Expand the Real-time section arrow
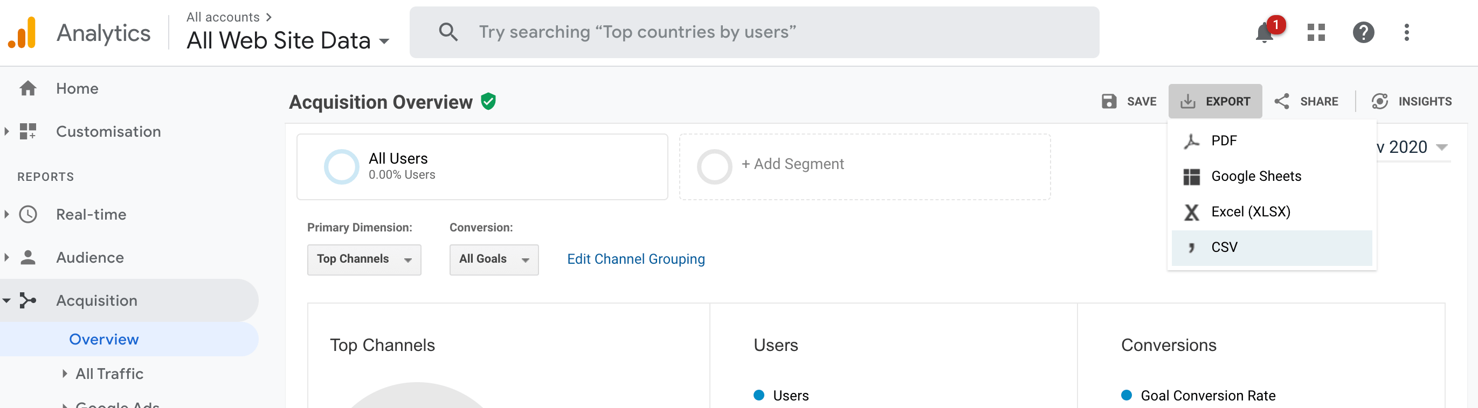The height and width of the screenshot is (408, 1478). [x=6, y=214]
